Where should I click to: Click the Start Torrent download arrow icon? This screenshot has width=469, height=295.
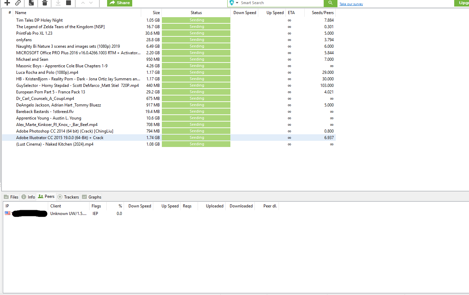pyautogui.click(x=58, y=3)
